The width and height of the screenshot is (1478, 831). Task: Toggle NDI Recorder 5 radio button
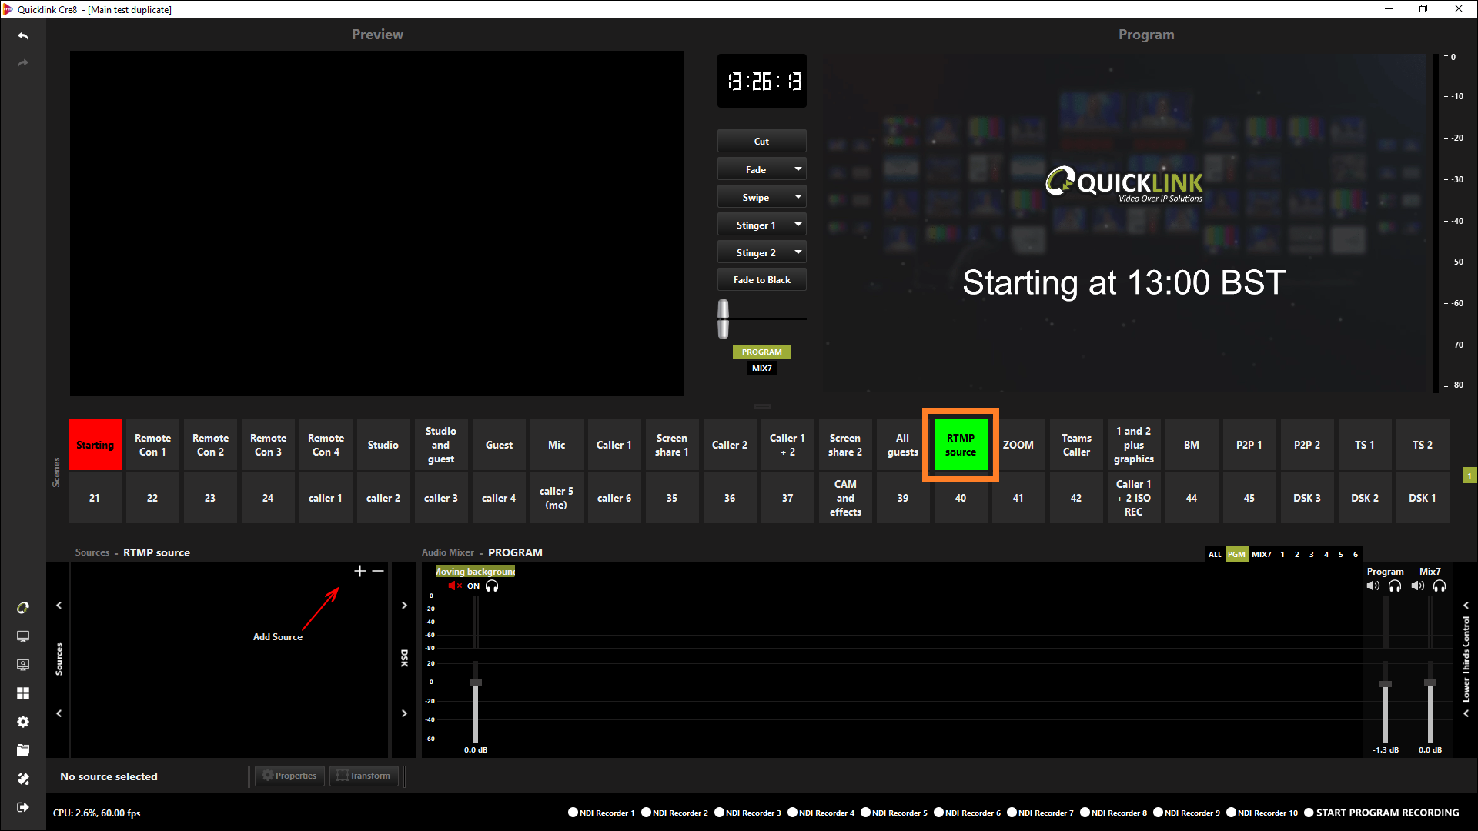(865, 813)
